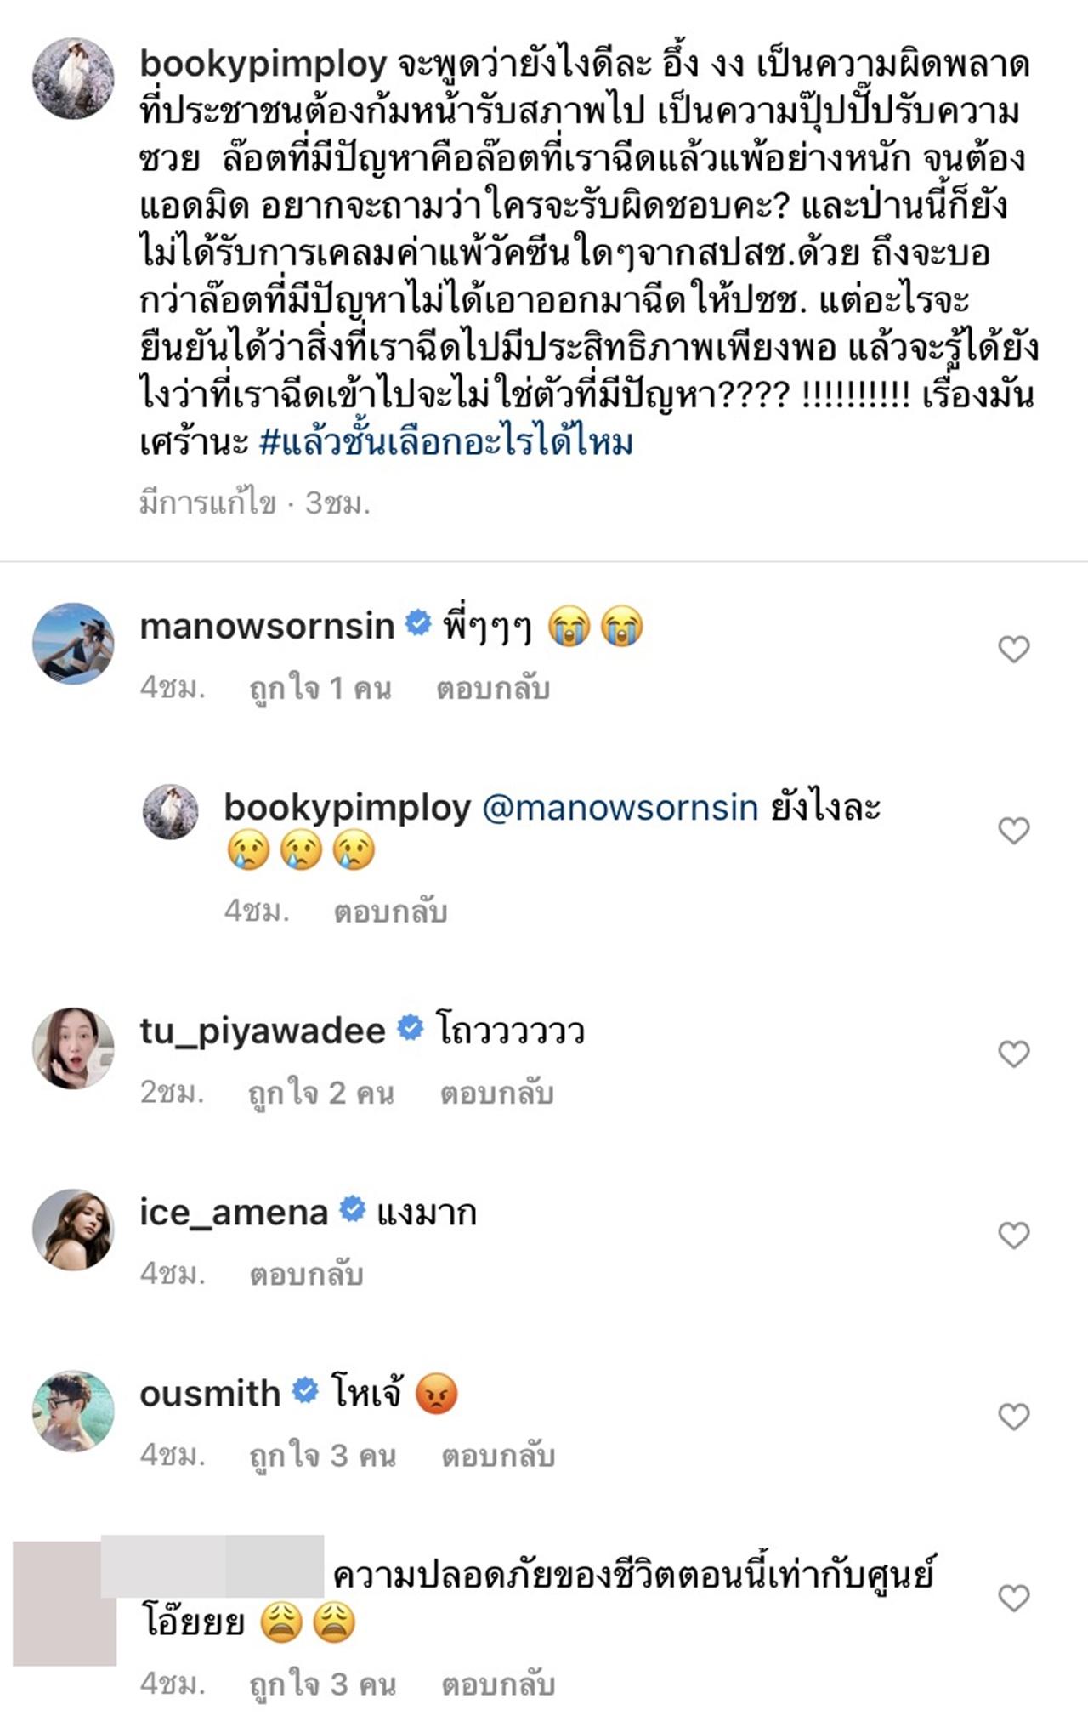1088x1727 pixels.
Task: View likes on tu_piyawadee's comment
Action: click(320, 1094)
